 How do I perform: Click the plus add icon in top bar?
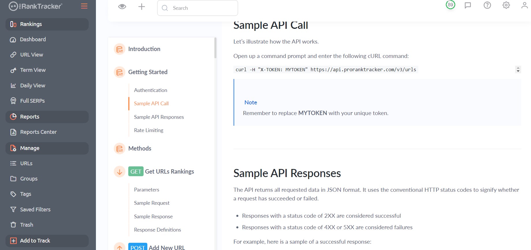pos(142,7)
